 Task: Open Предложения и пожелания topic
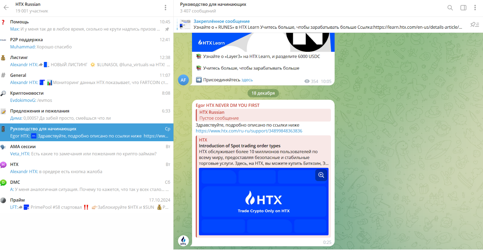87,115
